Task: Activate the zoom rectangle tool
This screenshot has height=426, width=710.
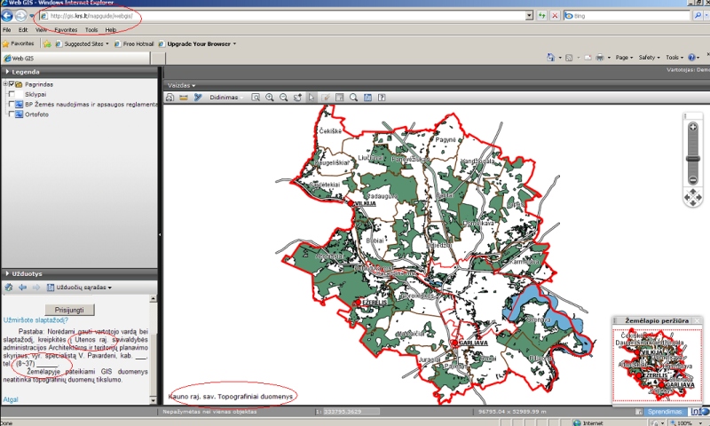Action: point(256,98)
